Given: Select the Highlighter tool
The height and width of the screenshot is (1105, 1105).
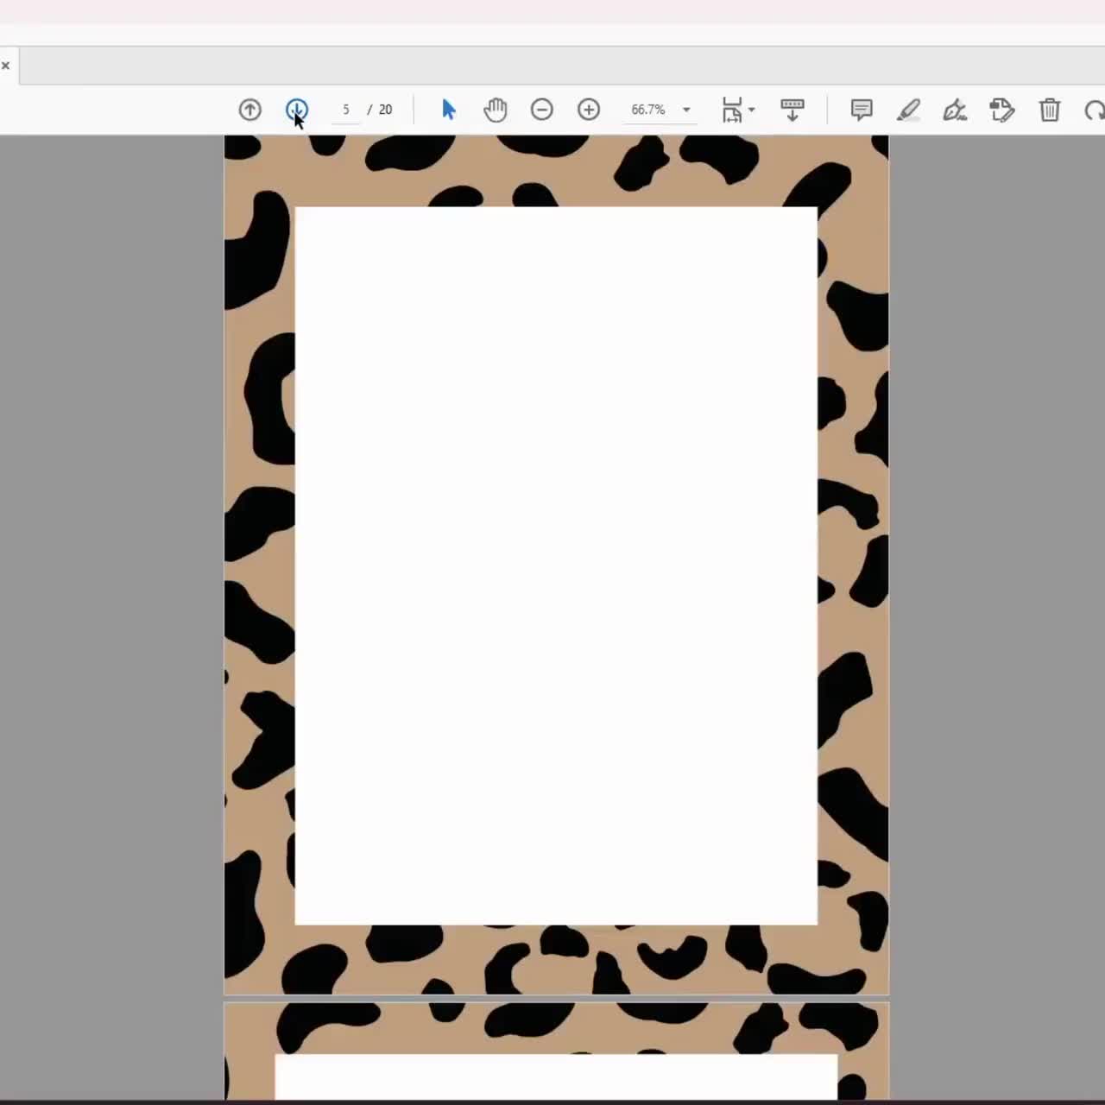Looking at the screenshot, I should click(908, 110).
